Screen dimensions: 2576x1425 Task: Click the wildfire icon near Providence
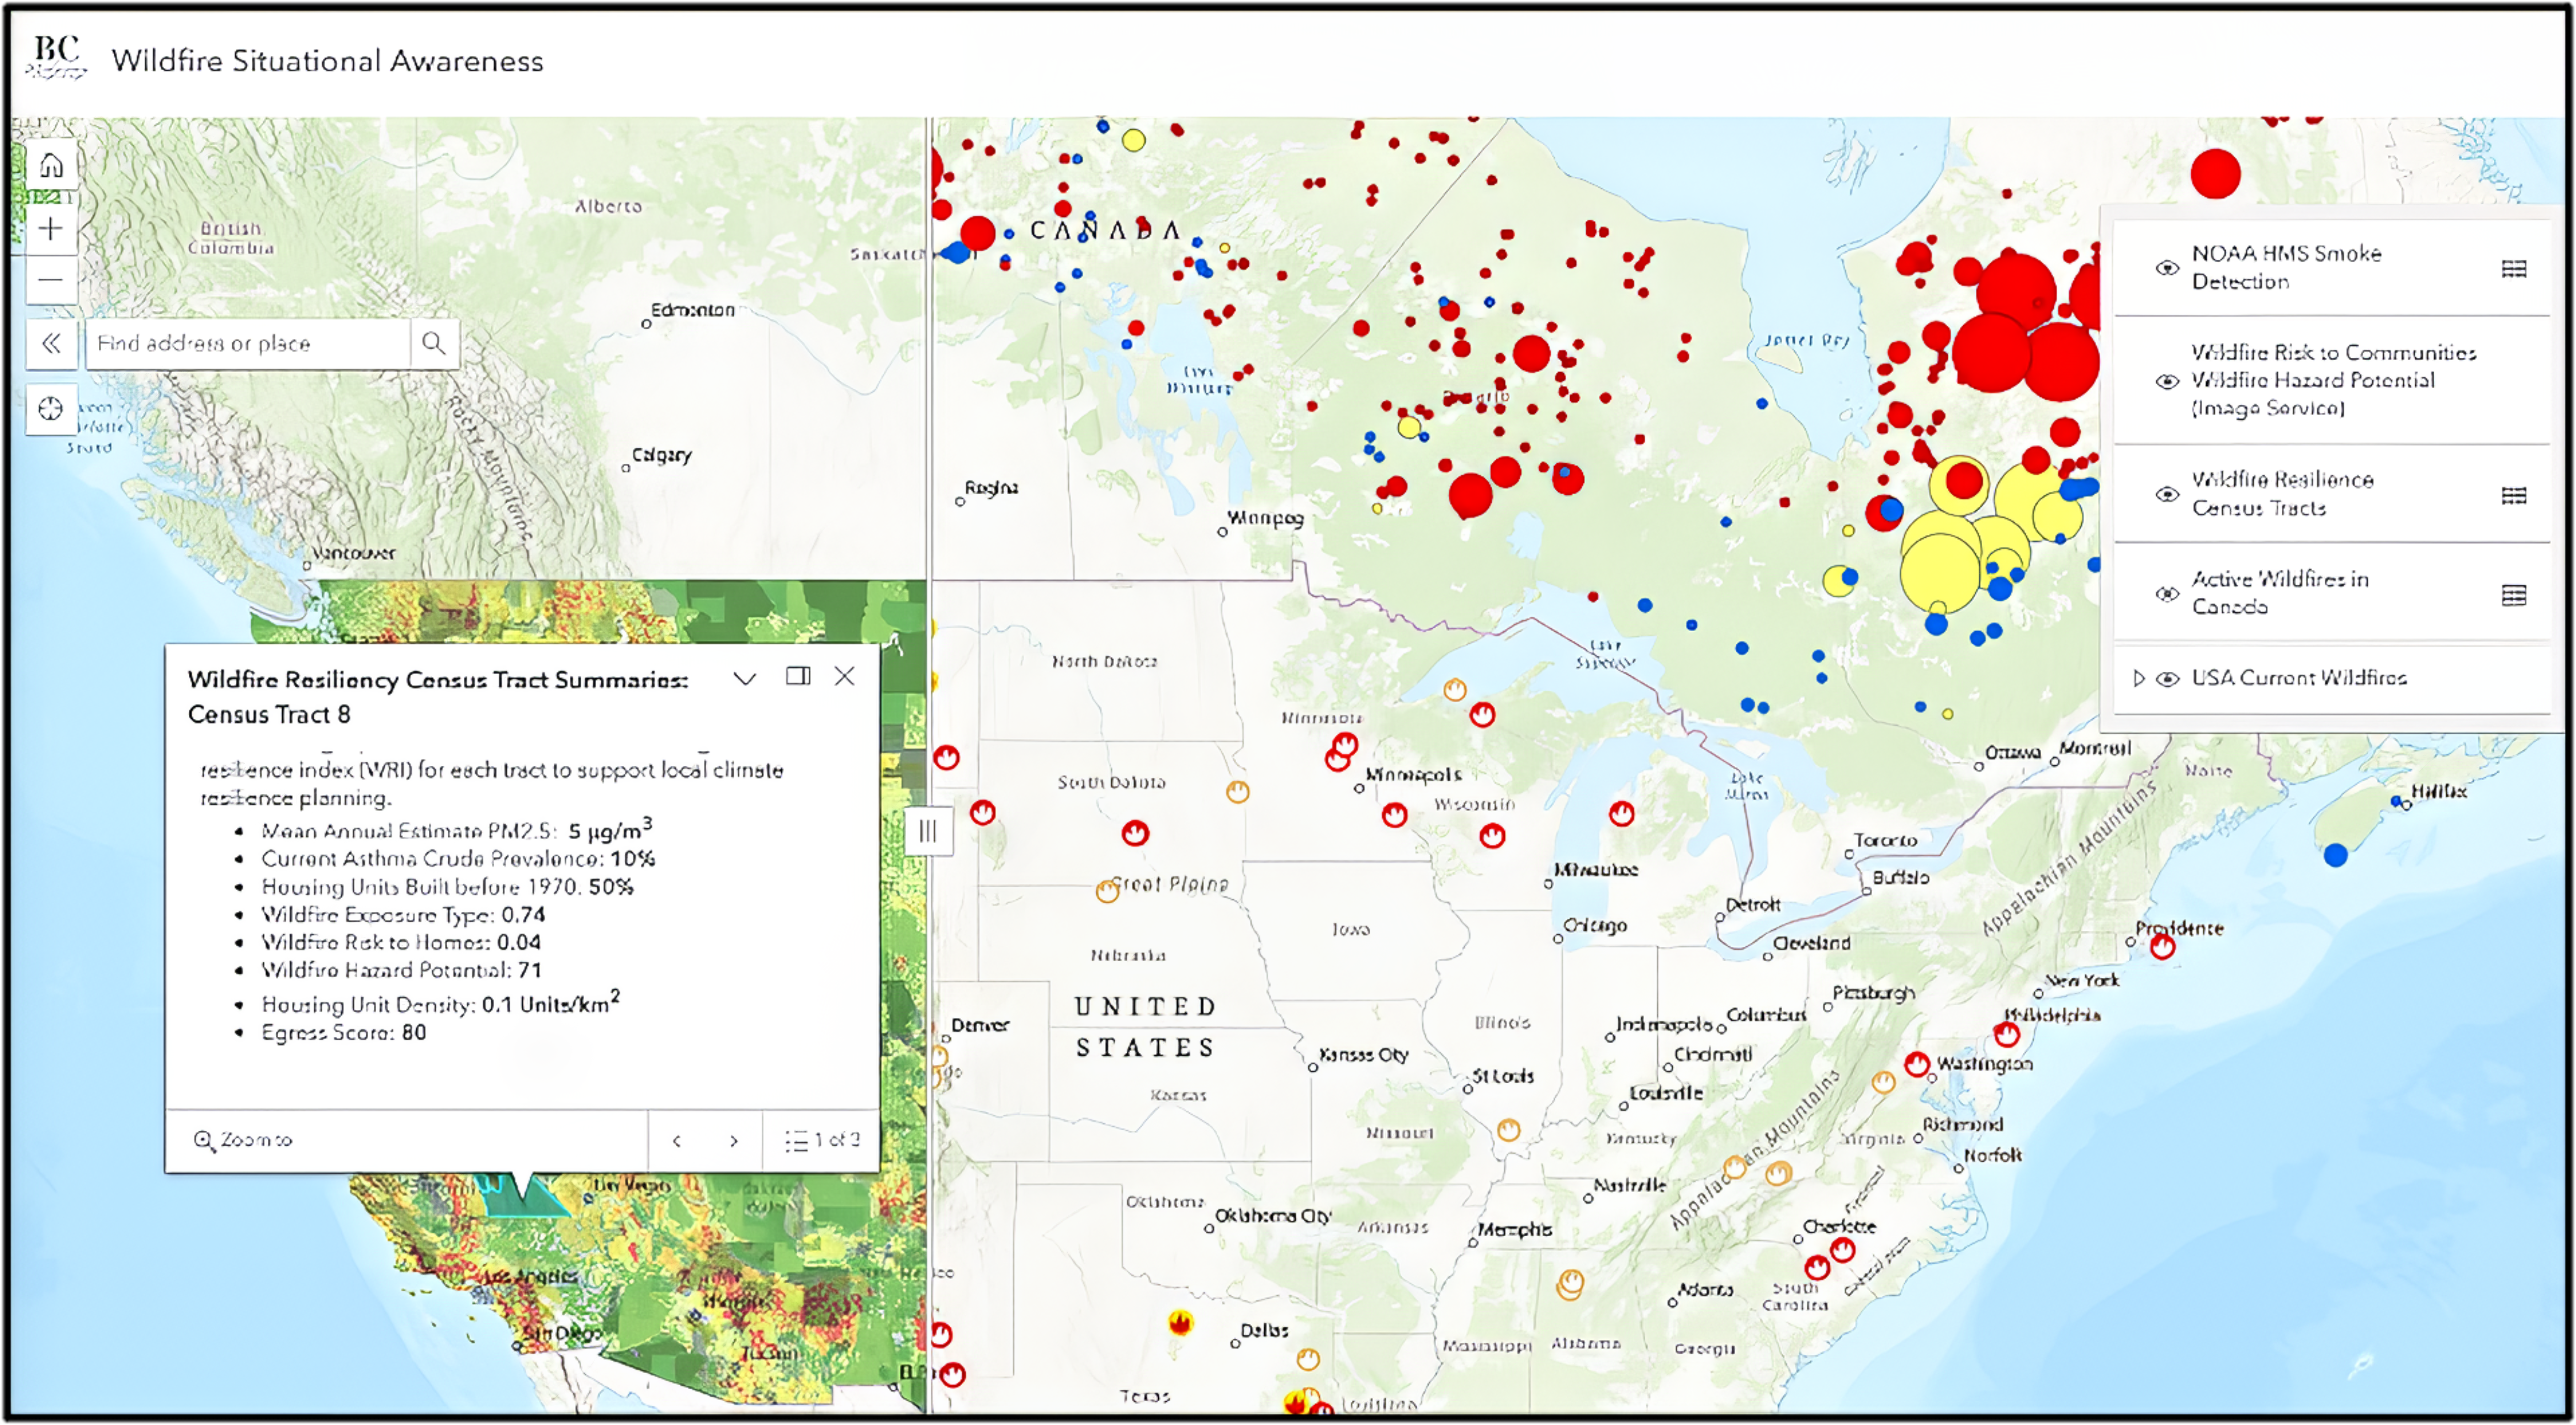(x=2162, y=946)
